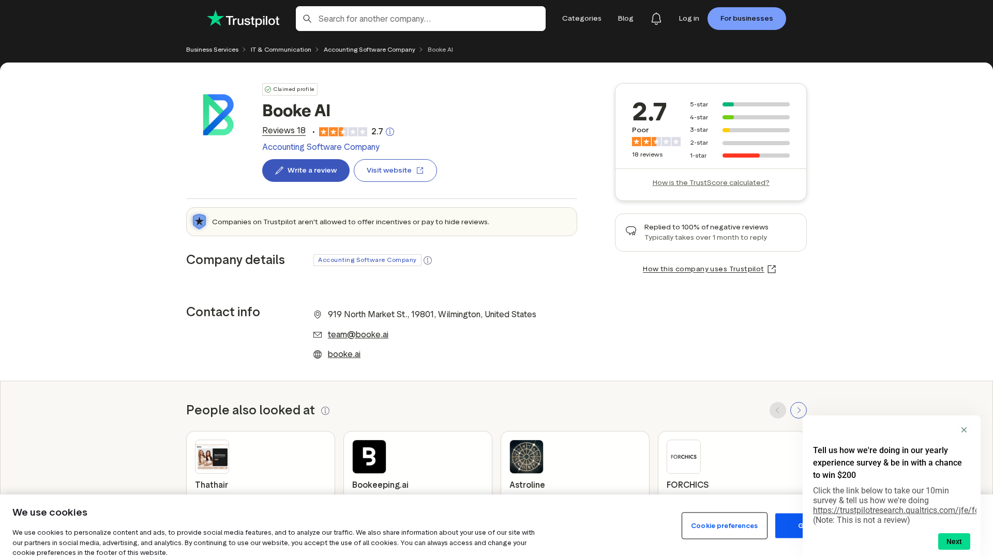This screenshot has height=558, width=993.
Task: Open IT & Communication breadcrumb
Action: (281, 50)
